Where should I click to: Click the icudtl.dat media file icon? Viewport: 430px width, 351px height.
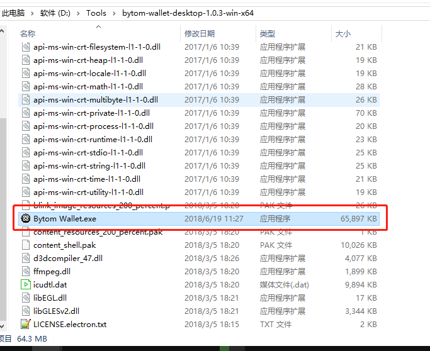pos(26,284)
